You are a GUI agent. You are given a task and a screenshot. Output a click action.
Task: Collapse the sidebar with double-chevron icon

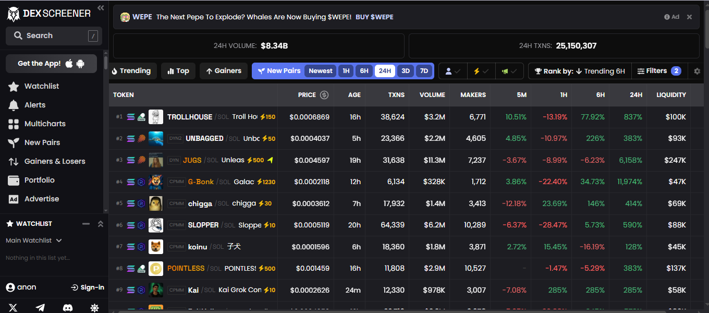[x=101, y=8]
